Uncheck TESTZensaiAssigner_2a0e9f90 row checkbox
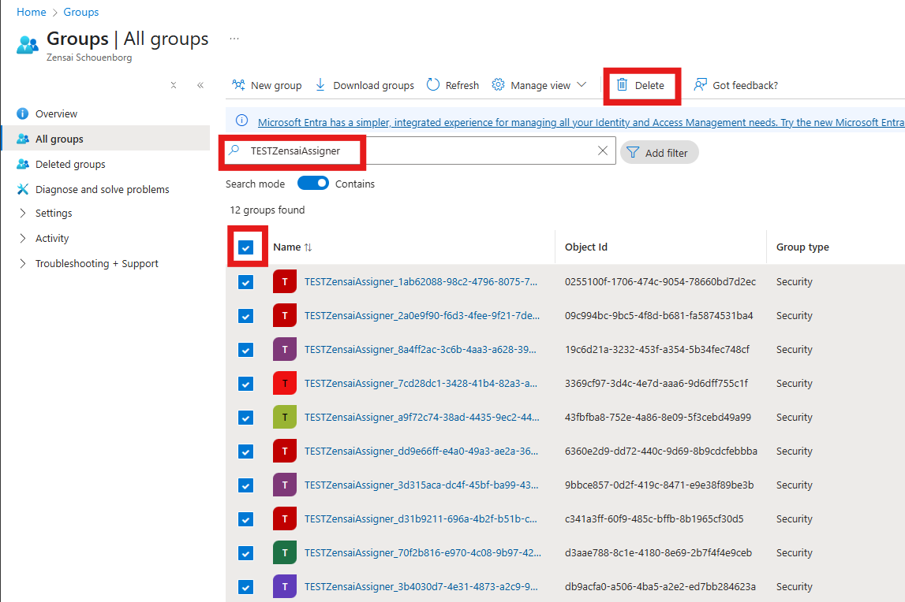This screenshot has height=602, width=905. tap(246, 317)
